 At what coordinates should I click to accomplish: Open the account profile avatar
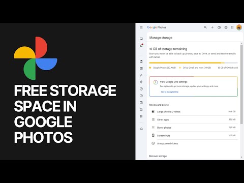point(239,27)
